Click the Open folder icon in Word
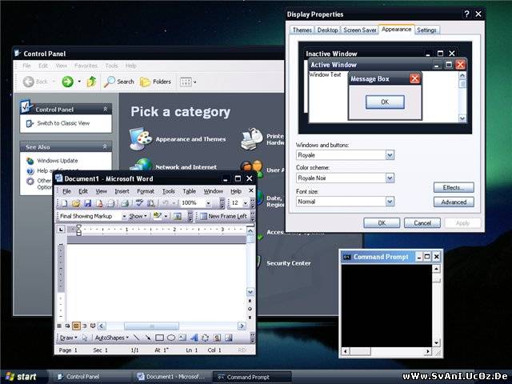512x384 pixels. pos(75,203)
